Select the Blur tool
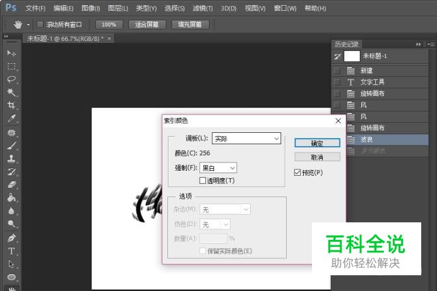This screenshot has height=291, width=437. click(x=11, y=210)
